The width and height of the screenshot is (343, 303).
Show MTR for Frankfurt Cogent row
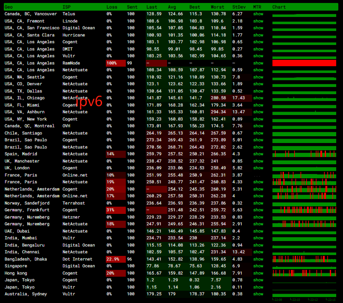pos(258,210)
